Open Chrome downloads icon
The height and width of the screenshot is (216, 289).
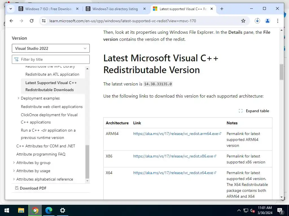pyautogui.click(x=257, y=21)
